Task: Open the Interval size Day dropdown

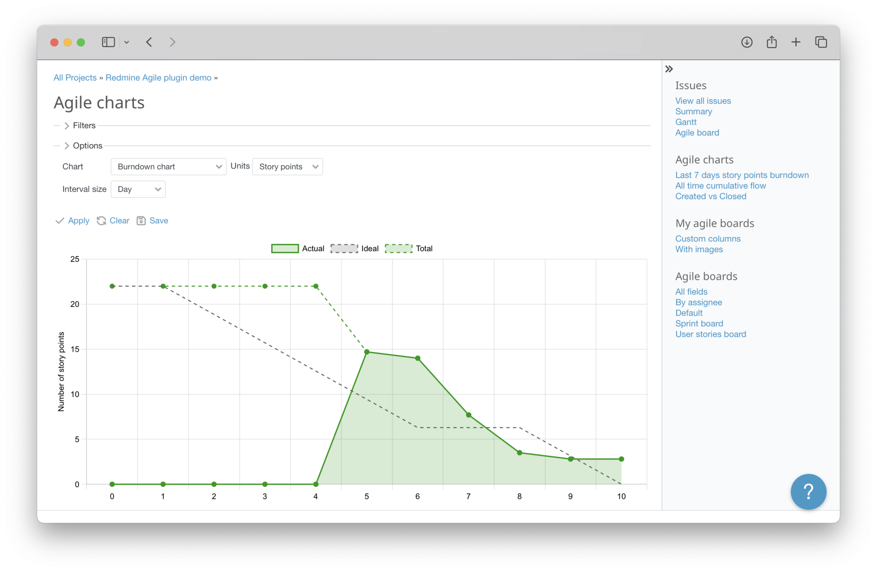Action: click(x=138, y=189)
